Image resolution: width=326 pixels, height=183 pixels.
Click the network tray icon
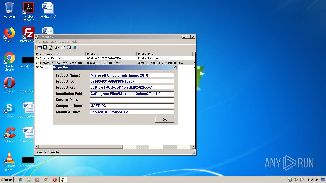tap(290, 180)
